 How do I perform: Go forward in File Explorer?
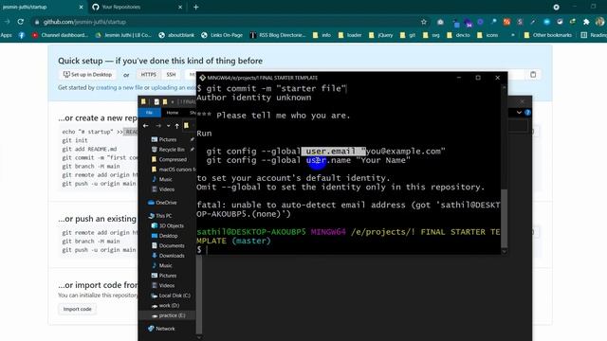[158, 126]
